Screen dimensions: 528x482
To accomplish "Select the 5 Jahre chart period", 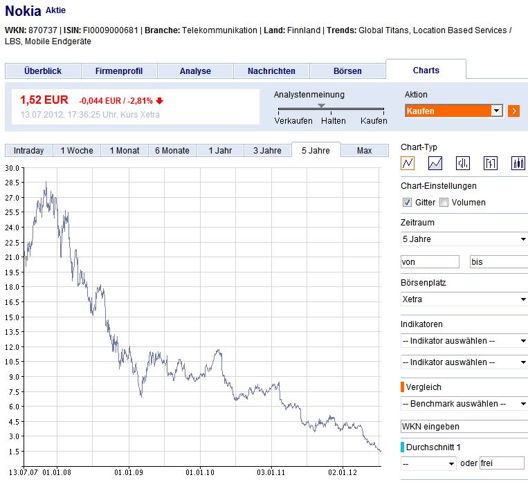I will click(x=316, y=150).
